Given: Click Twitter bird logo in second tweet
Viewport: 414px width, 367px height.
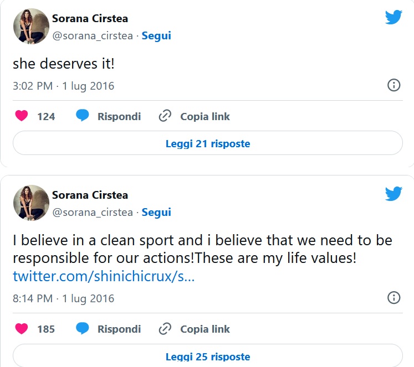Looking at the screenshot, I should click(393, 194).
